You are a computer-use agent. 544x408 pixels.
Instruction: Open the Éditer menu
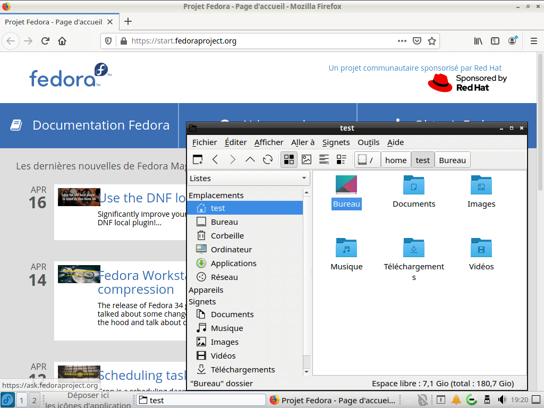tap(235, 142)
